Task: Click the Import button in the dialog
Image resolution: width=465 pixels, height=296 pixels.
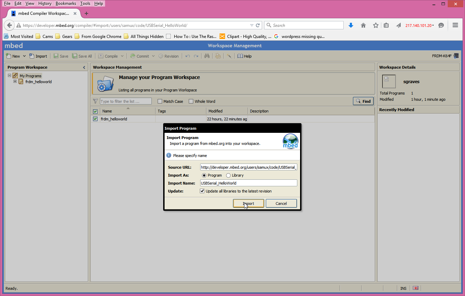Action: 248,203
